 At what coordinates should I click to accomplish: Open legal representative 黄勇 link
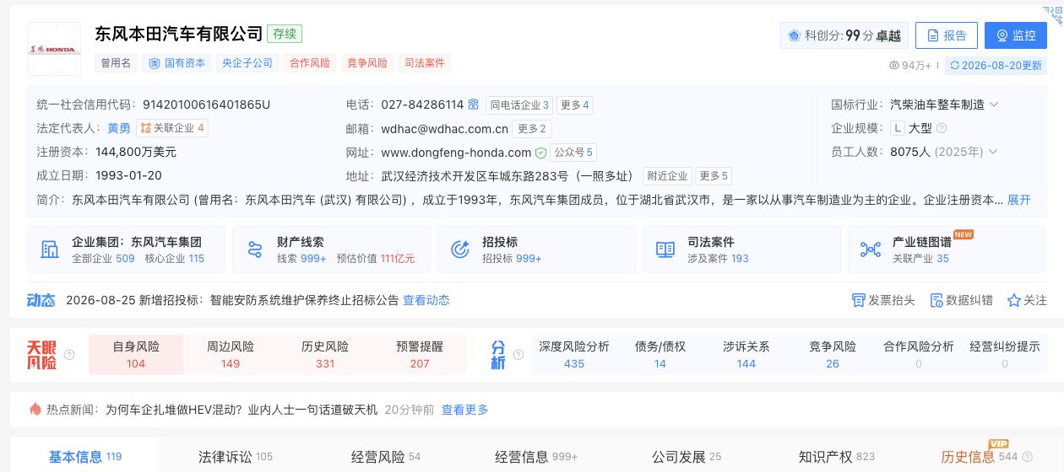[119, 128]
